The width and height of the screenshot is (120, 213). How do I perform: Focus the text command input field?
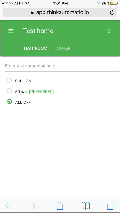(x=62, y=66)
